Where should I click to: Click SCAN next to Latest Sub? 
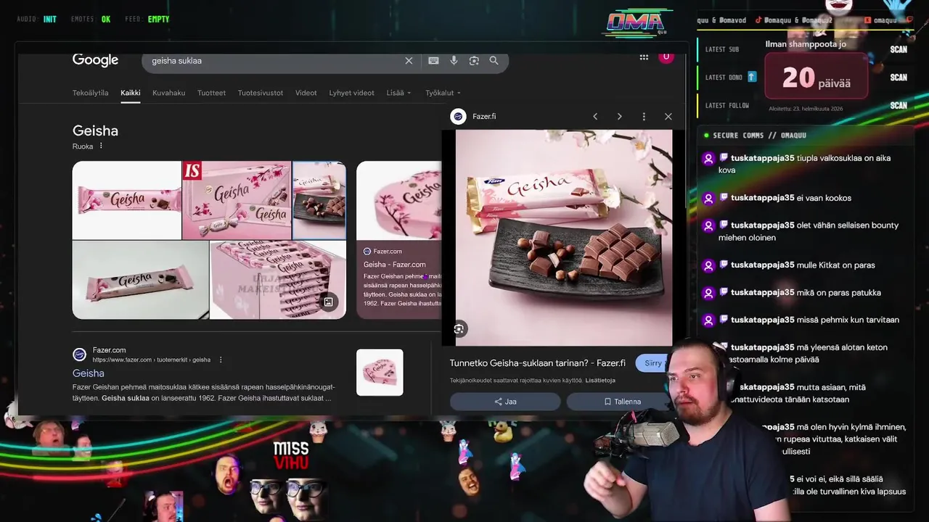pyautogui.click(x=899, y=49)
